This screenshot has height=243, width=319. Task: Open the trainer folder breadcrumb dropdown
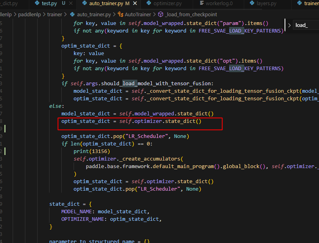[55, 15]
